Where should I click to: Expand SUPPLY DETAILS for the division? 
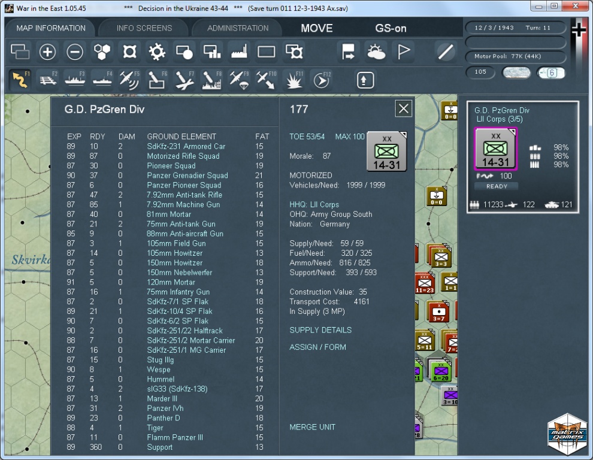(x=320, y=330)
